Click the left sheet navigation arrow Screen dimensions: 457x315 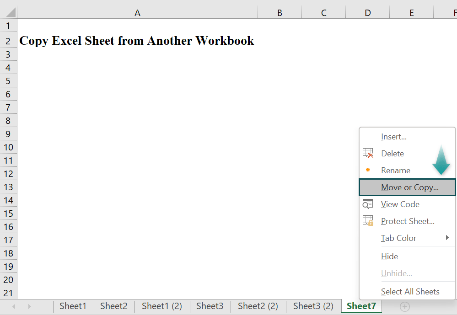tap(13, 306)
